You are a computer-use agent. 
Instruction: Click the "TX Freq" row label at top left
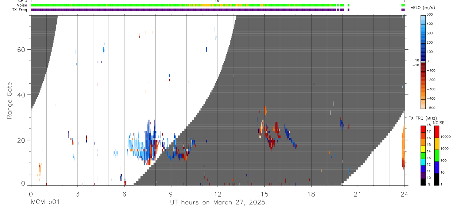[x=20, y=10]
